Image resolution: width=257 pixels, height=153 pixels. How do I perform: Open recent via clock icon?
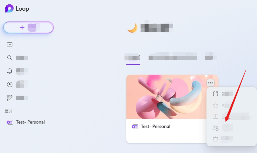pos(10,85)
